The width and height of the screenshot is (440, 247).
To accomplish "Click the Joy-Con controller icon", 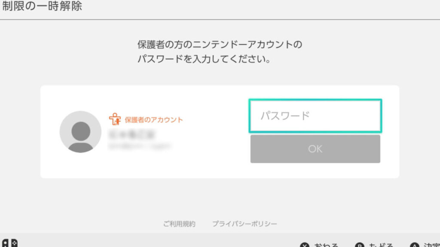I will click(x=9, y=243).
